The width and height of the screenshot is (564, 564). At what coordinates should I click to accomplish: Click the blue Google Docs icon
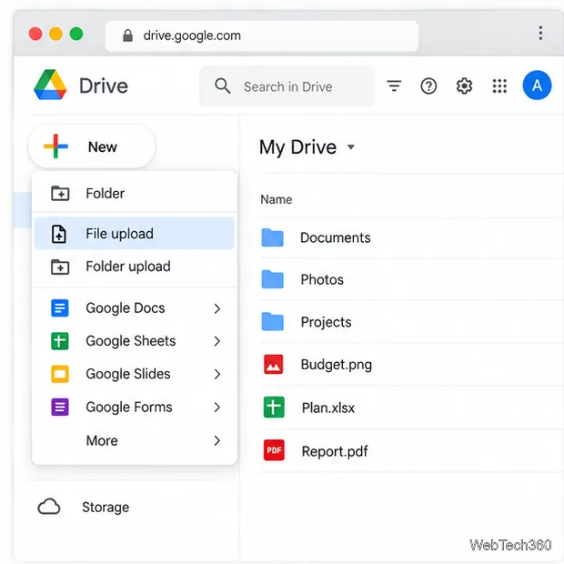point(60,307)
